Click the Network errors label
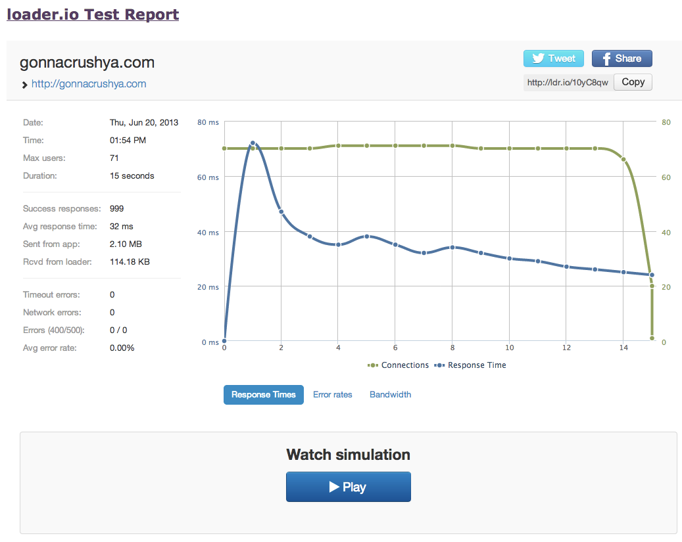Viewport: 682px width, 542px height. pyautogui.click(x=52, y=313)
